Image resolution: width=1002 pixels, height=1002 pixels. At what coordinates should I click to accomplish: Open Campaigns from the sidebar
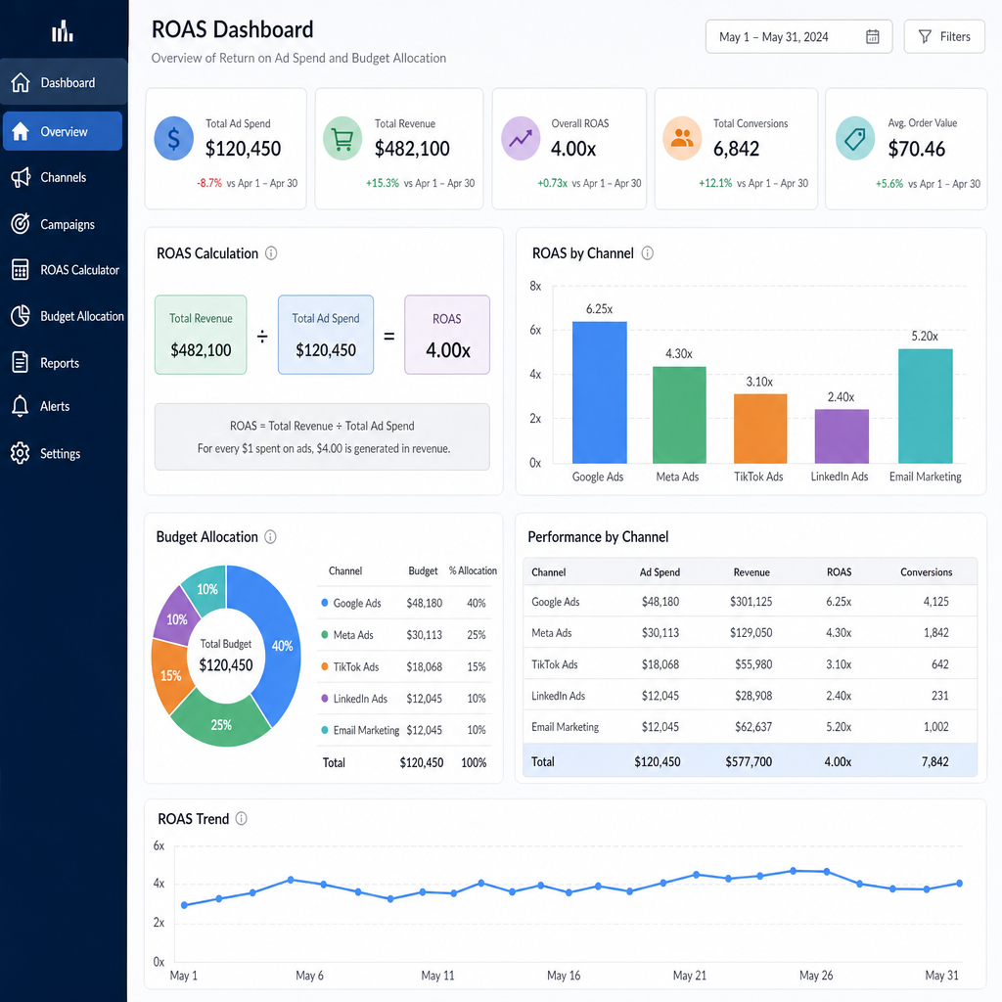coord(63,224)
